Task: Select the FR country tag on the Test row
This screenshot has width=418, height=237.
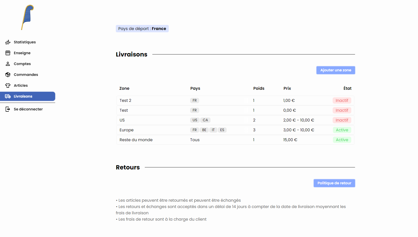Action: point(194,110)
